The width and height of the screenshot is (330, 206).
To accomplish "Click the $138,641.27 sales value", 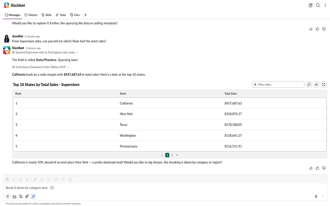I will (x=233, y=135).
